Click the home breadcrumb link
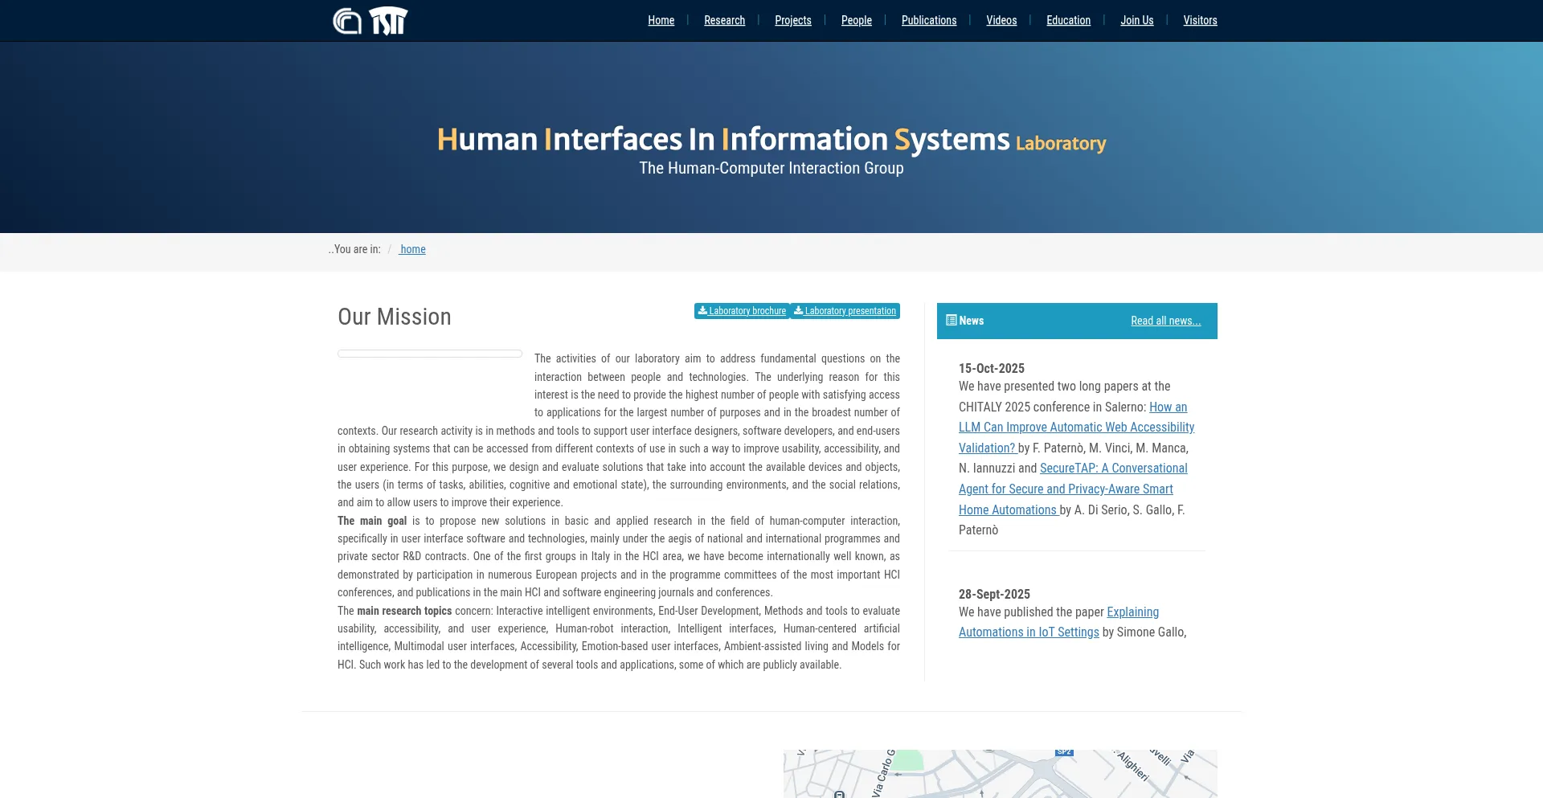 413,249
